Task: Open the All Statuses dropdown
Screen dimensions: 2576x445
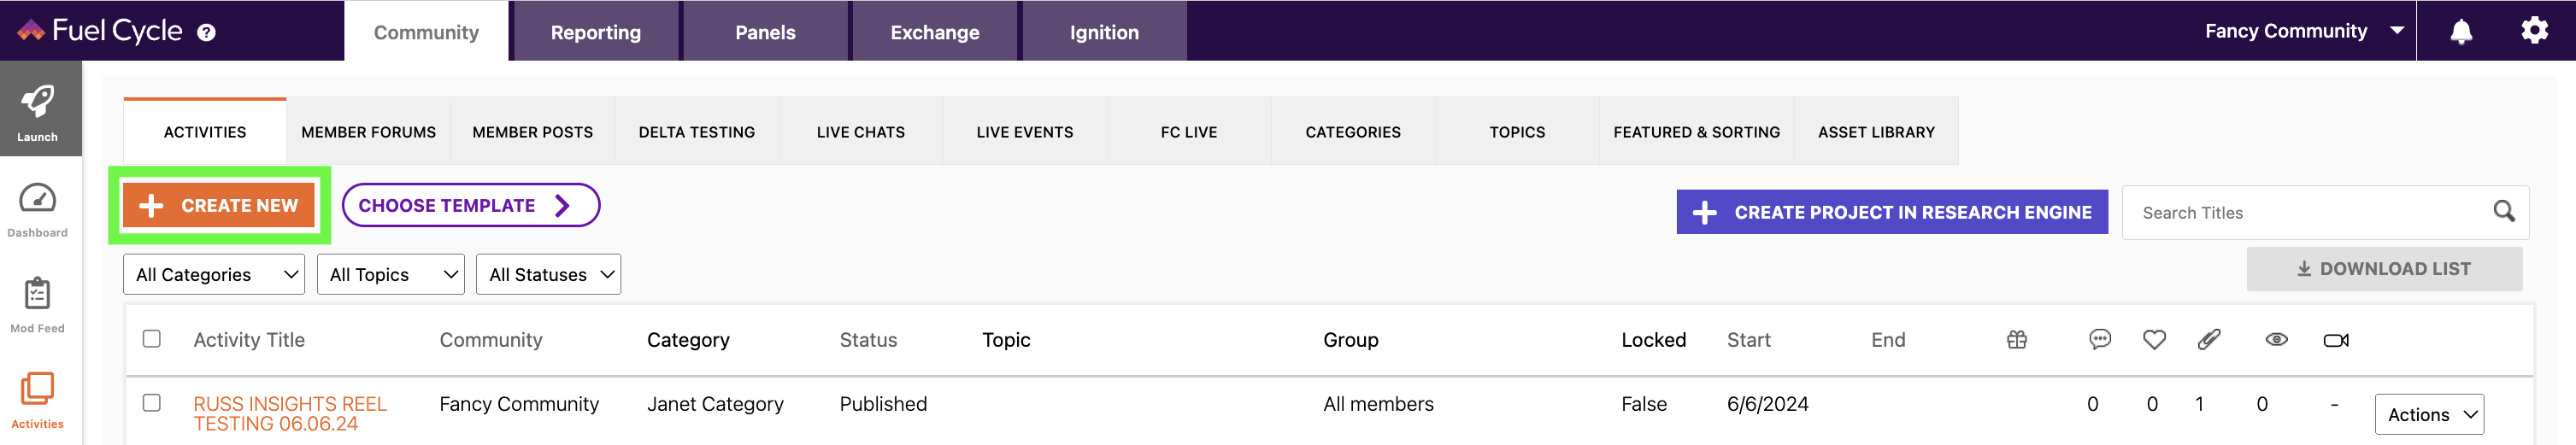Action: point(549,274)
